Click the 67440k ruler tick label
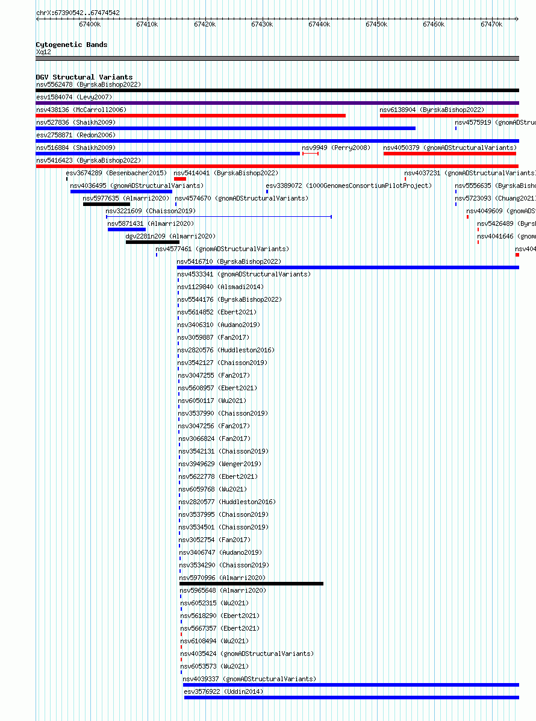 [x=319, y=24]
